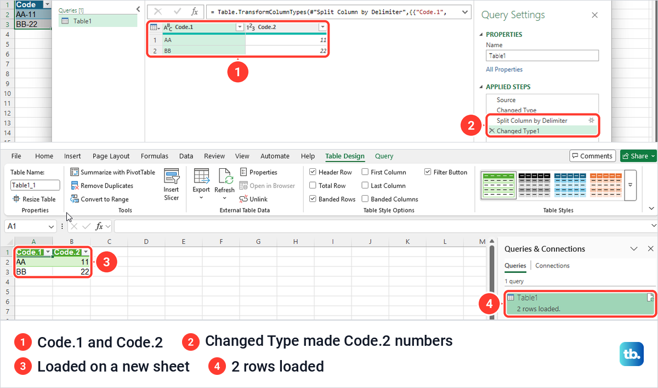Toggle the Banded Rows checkbox

click(x=313, y=199)
